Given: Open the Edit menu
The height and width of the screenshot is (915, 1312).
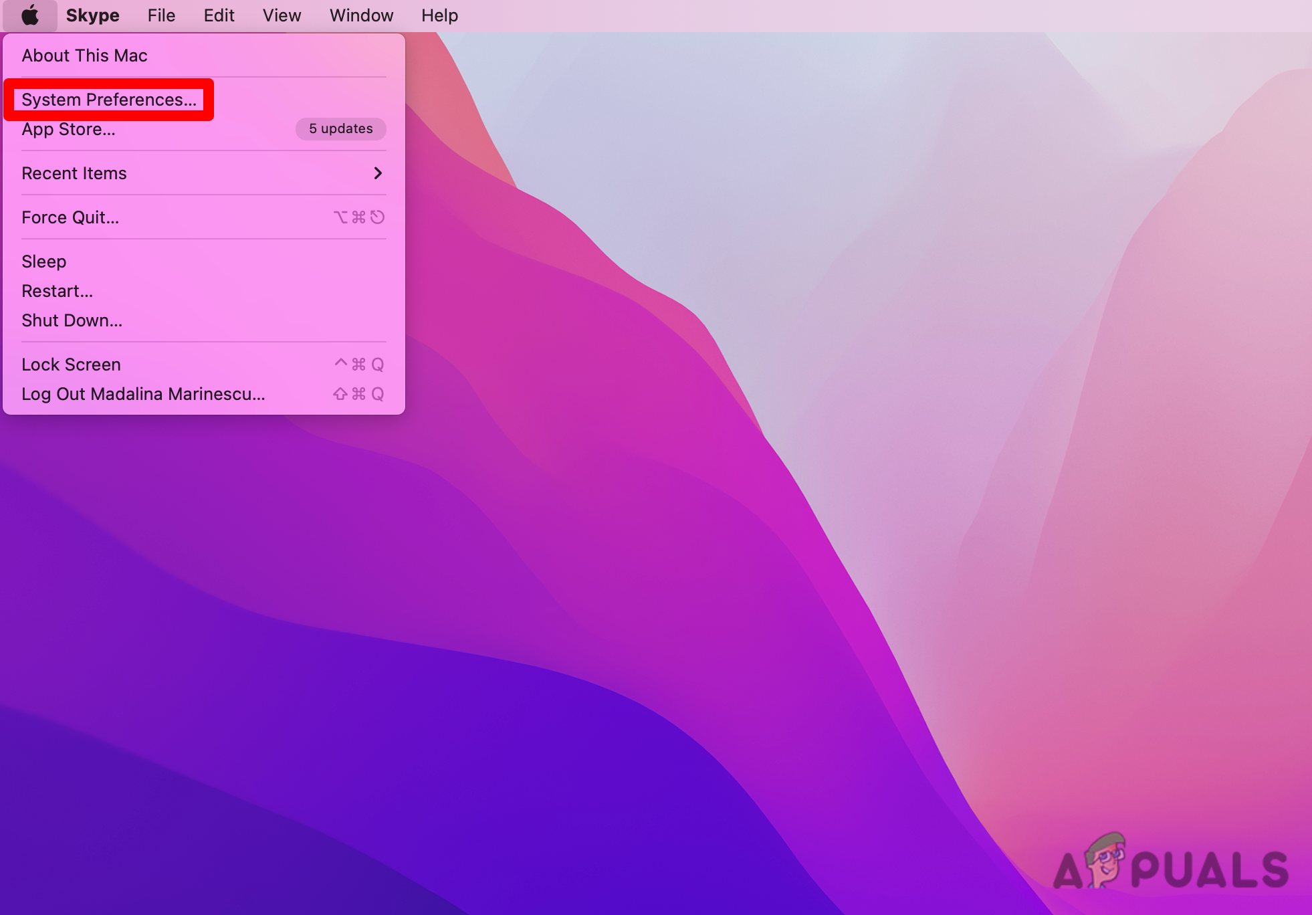Looking at the screenshot, I should [x=219, y=15].
